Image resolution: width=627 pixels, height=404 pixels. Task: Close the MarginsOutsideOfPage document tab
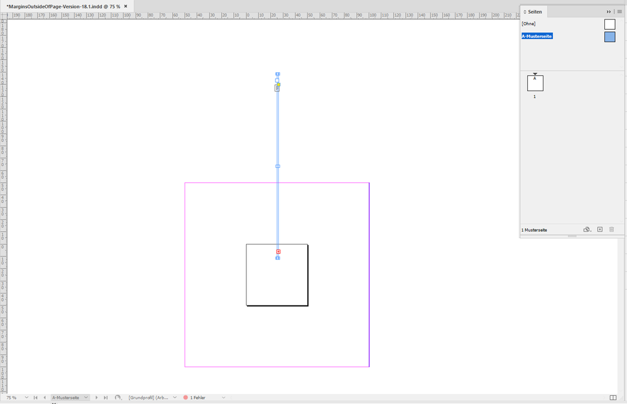pos(126,6)
